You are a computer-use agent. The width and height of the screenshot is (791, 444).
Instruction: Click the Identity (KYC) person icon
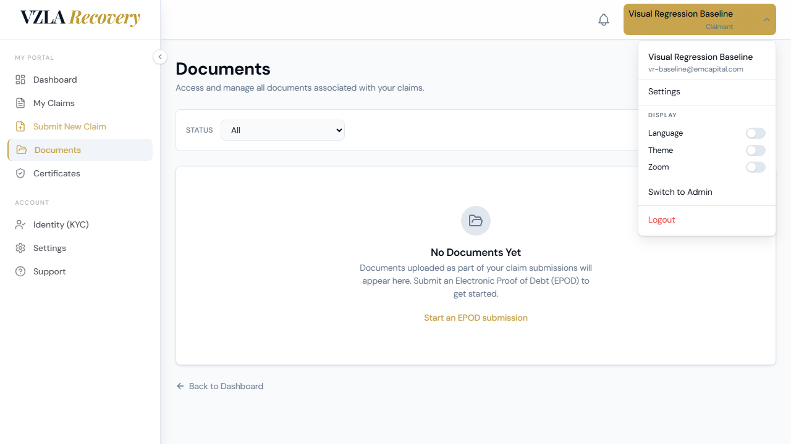pyautogui.click(x=20, y=224)
